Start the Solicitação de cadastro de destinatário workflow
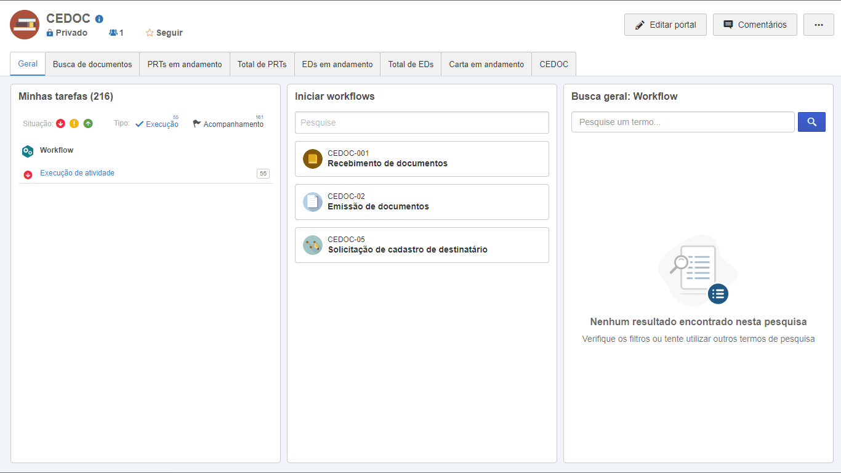 [422, 245]
